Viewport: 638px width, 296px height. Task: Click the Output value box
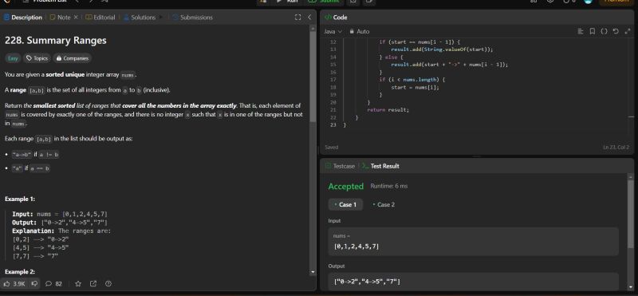pos(473,282)
